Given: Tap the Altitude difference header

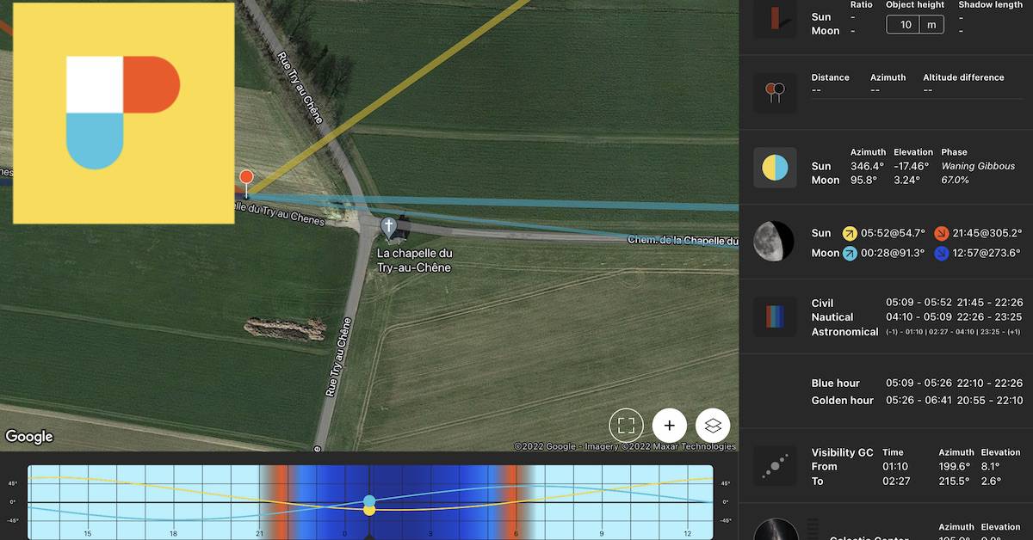Looking at the screenshot, I should click(x=963, y=77).
